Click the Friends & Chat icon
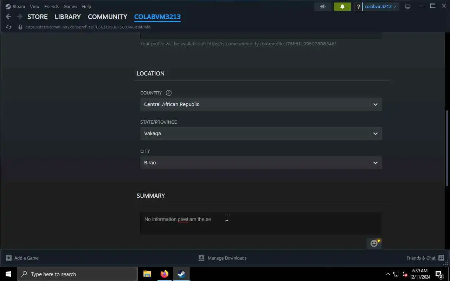The image size is (450, 281). (441, 258)
